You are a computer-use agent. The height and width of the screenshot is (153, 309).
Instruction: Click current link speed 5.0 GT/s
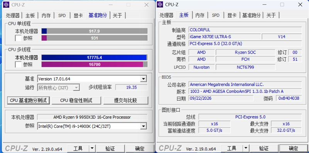tap(214, 130)
